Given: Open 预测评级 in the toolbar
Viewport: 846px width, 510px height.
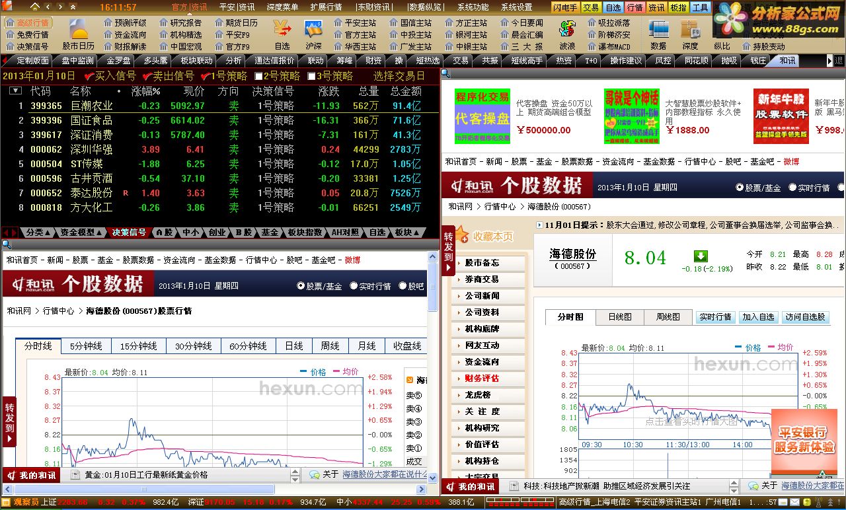Looking at the screenshot, I should (x=125, y=22).
